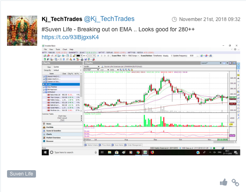Click the Windows Start button
The height and width of the screenshot is (192, 246).
point(45,152)
